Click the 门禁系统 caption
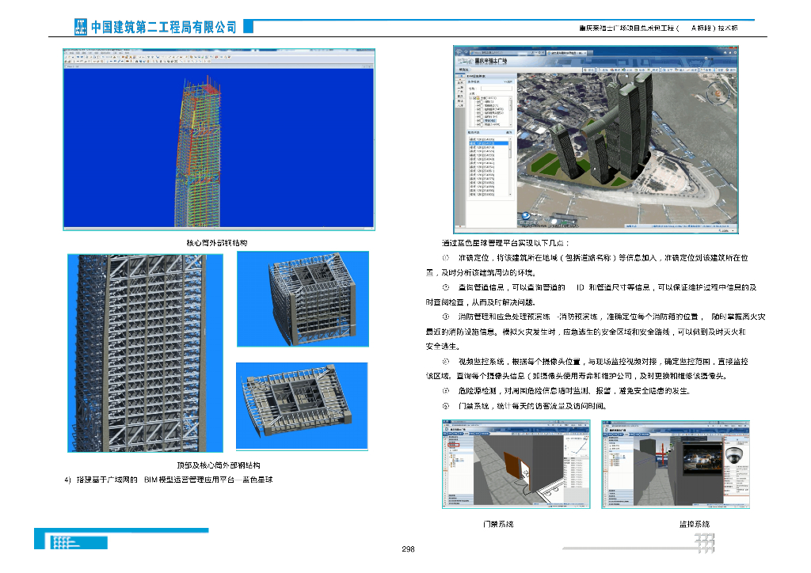 498,524
